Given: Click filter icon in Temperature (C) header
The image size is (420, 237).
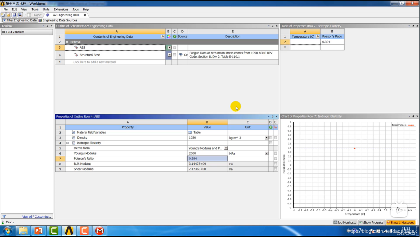Looking at the screenshot, I should tap(317, 36).
